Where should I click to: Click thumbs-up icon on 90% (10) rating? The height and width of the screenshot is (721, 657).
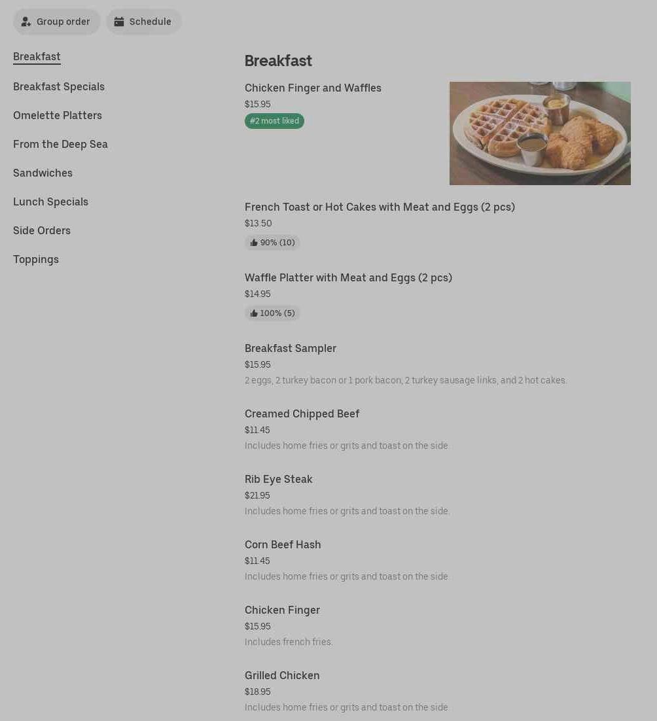[x=254, y=242]
